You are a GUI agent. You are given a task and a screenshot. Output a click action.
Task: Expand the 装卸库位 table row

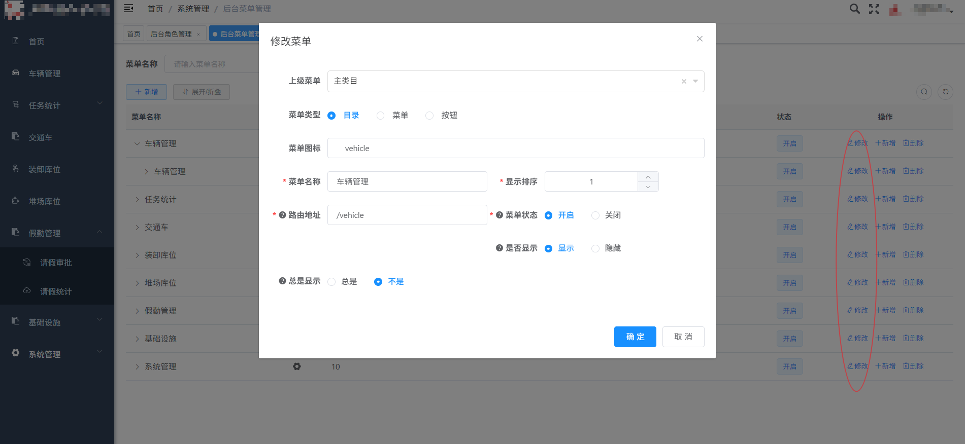point(137,255)
